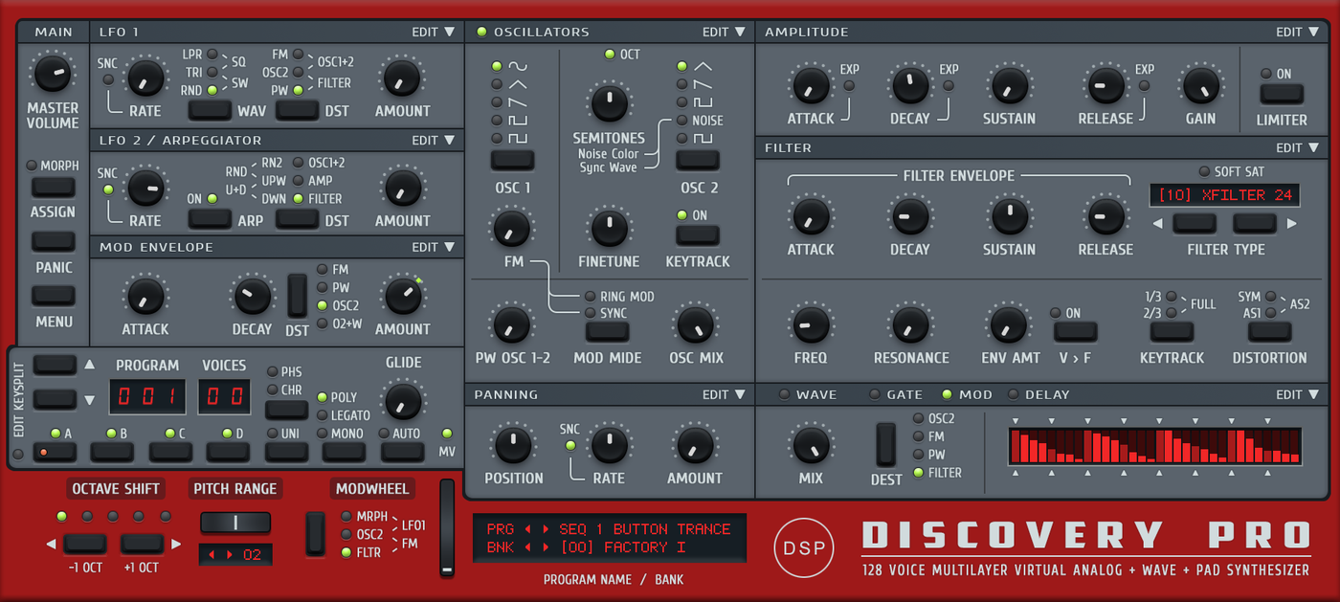The height and width of the screenshot is (602, 1340).
Task: Click the -1 OCT button
Action: click(84, 544)
